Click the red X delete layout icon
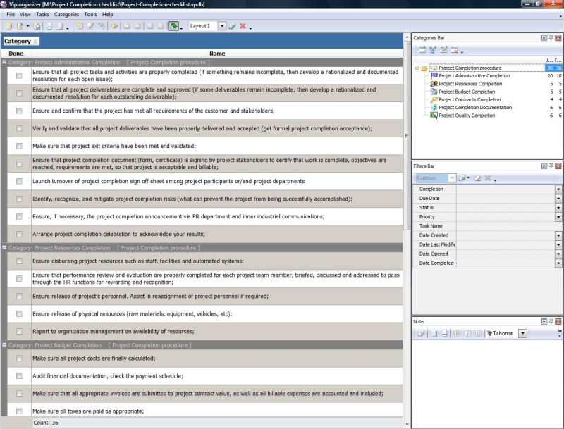 pos(243,26)
